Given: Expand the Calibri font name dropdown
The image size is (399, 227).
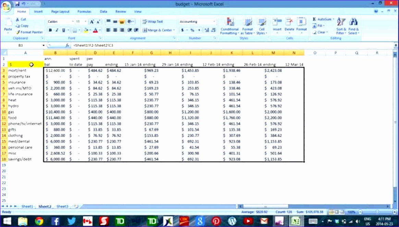Looking at the screenshot, I should [73, 22].
